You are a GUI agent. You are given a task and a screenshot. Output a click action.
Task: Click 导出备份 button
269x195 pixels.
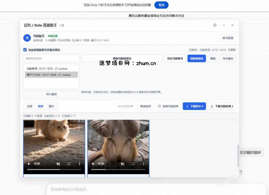coord(228,59)
